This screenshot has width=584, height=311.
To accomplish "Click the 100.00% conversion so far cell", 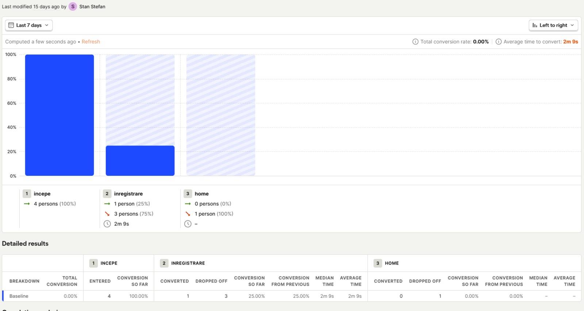I will pyautogui.click(x=139, y=296).
